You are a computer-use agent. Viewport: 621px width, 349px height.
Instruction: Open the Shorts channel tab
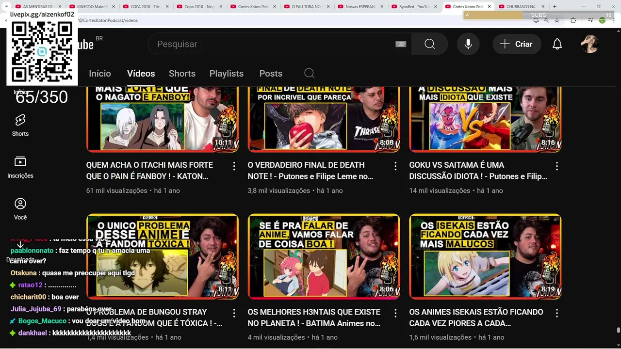tap(182, 74)
